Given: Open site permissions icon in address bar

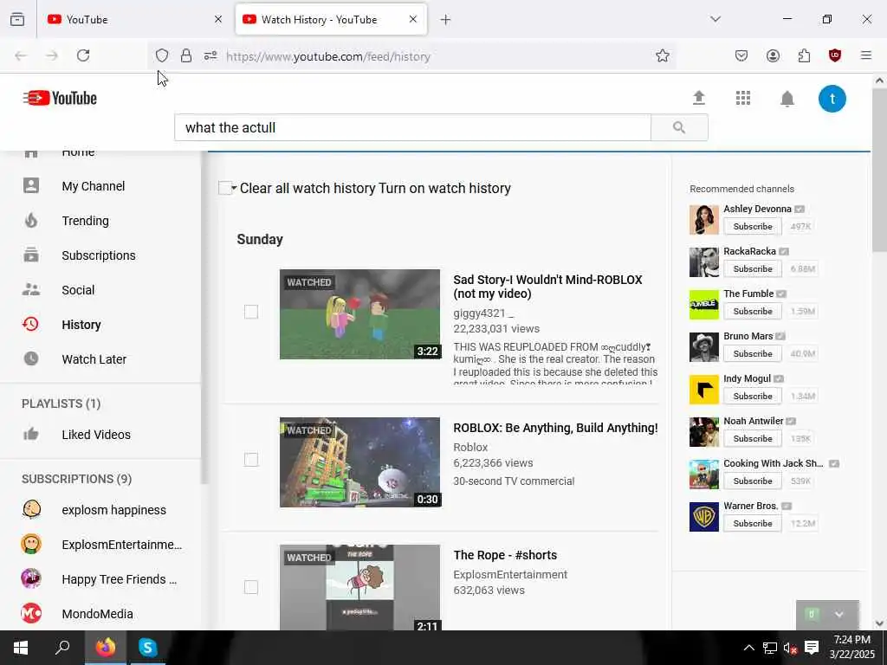Looking at the screenshot, I should [x=210, y=55].
